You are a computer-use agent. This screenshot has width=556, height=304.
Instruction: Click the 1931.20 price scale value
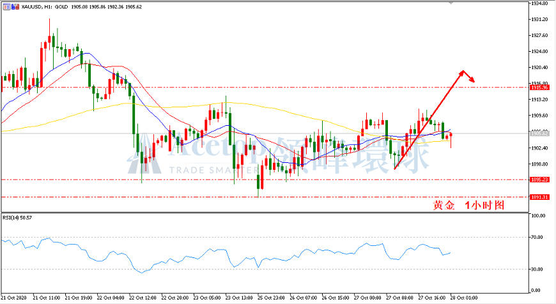[539, 19]
